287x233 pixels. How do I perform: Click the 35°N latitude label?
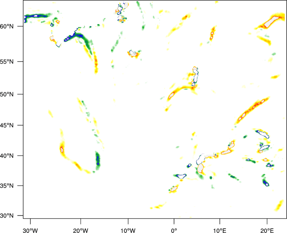(7, 186)
